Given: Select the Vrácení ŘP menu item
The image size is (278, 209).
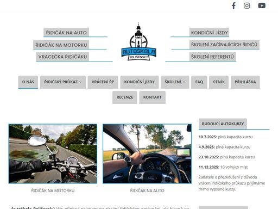Looking at the screenshot, I should pyautogui.click(x=103, y=82).
